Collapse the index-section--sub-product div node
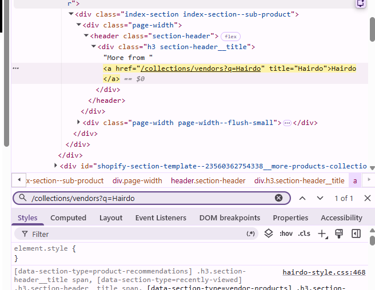Viewport: 375px width, 290px height. point(71,14)
